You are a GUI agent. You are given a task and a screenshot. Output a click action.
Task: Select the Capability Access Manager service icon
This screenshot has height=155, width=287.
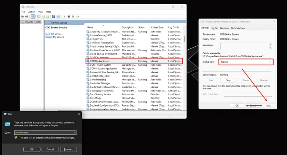coord(88,32)
